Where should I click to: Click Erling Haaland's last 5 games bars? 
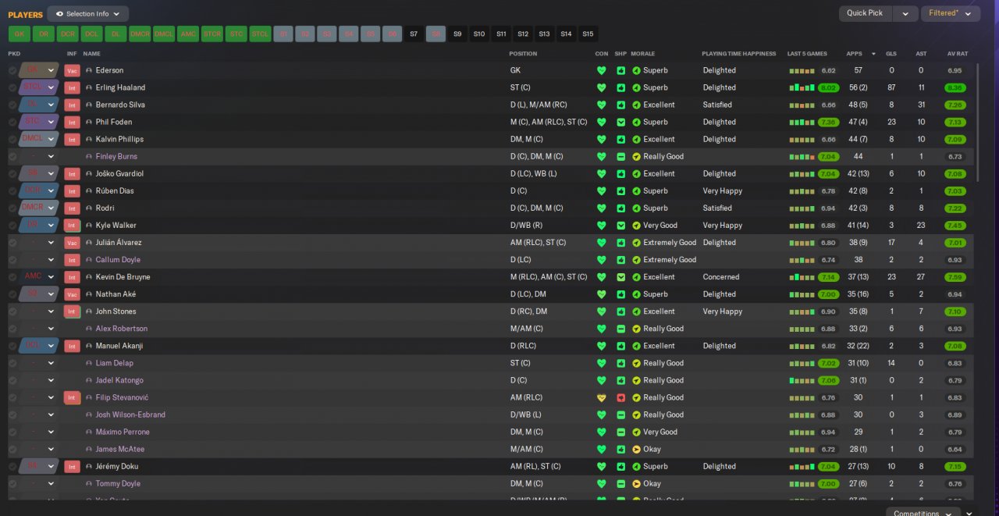tap(802, 87)
